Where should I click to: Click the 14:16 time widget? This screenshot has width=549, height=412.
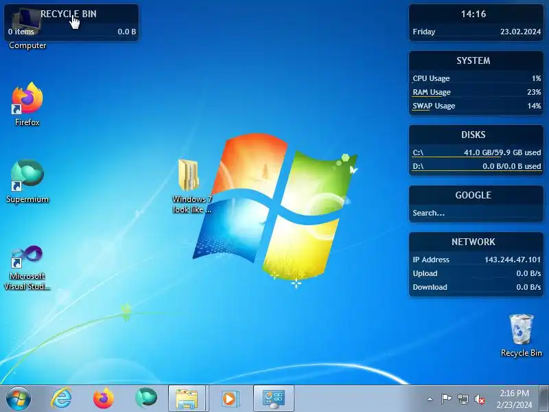pos(474,14)
